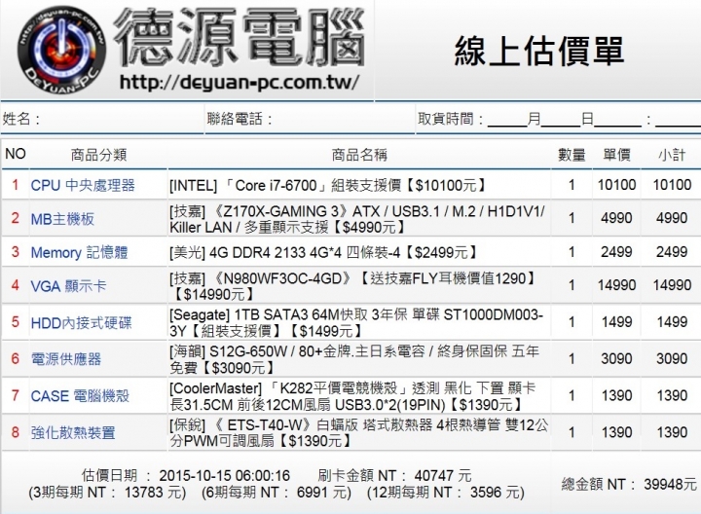Image resolution: width=701 pixels, height=514 pixels.
Task: Select the CoolerMaster K282 case entry
Action: (352, 396)
